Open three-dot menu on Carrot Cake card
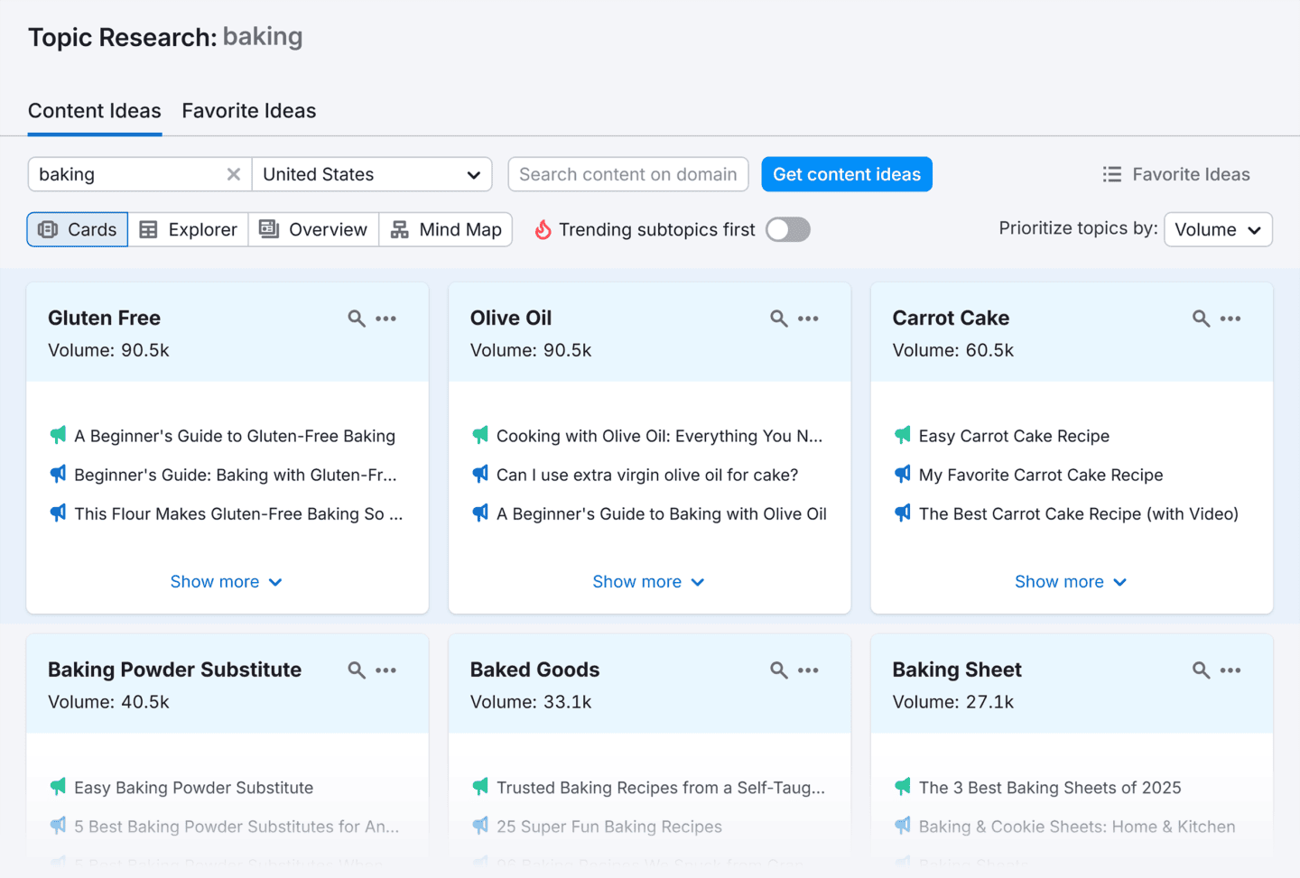 1230,319
